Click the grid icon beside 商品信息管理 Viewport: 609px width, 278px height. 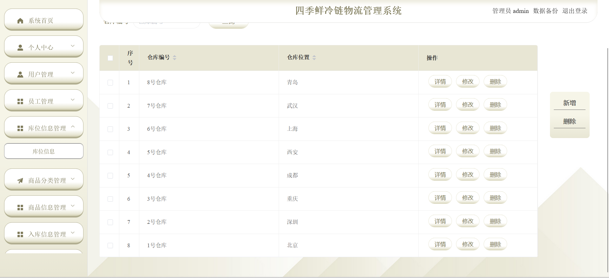pos(20,208)
